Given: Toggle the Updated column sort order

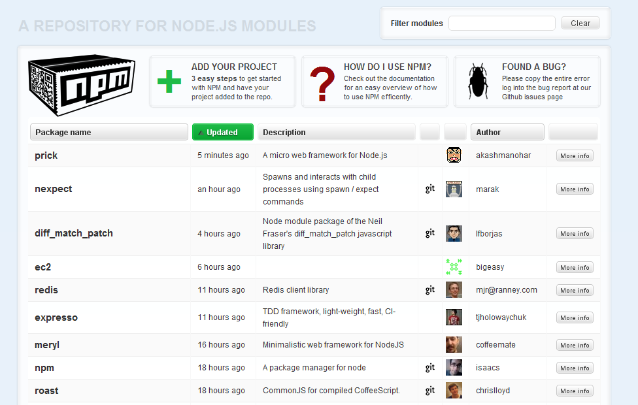Looking at the screenshot, I should click(x=222, y=132).
